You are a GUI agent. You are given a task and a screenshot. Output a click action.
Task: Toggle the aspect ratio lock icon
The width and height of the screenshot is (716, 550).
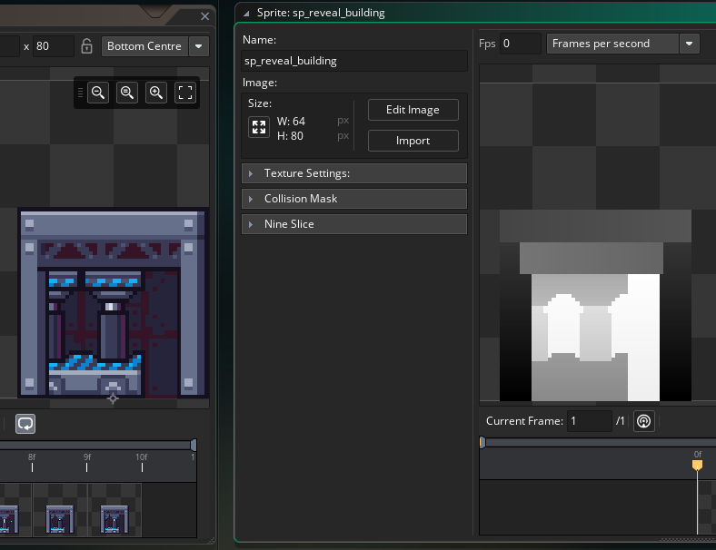[x=86, y=46]
